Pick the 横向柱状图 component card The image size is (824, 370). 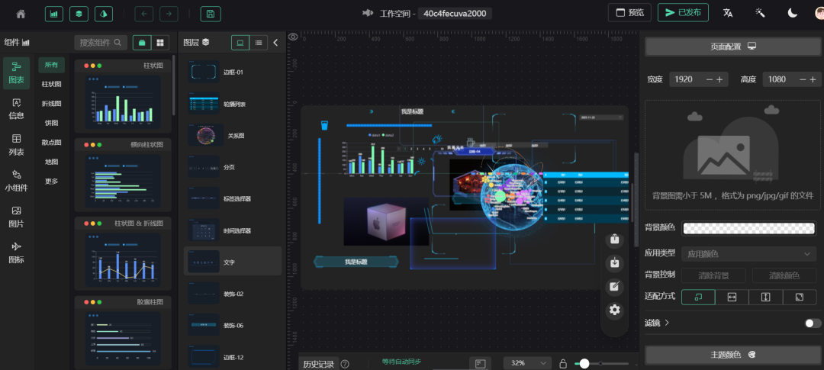(123, 175)
